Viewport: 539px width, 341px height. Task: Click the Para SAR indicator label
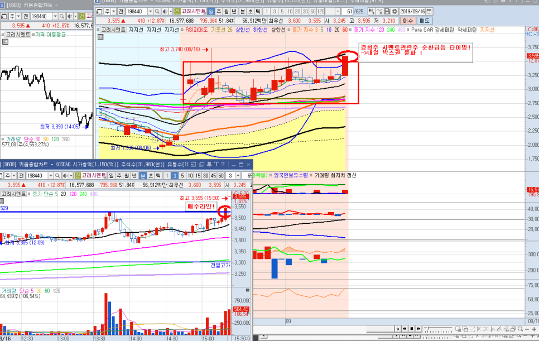point(422,30)
